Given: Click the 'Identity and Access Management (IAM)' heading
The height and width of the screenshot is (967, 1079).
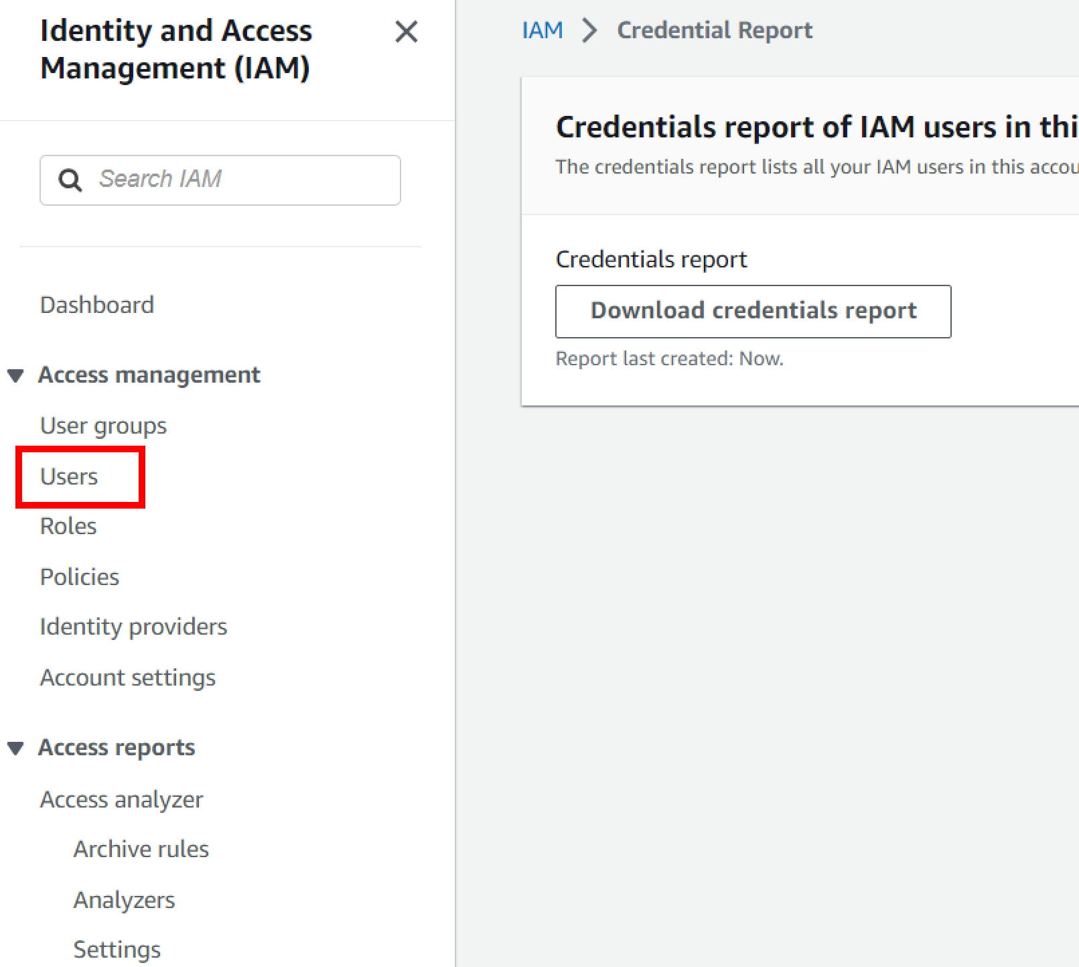Looking at the screenshot, I should pyautogui.click(x=176, y=50).
